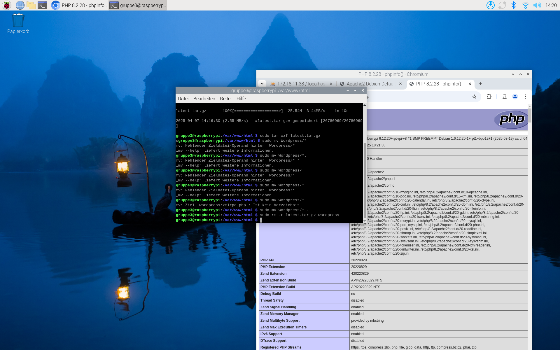The image size is (560, 350).
Task: Click the 'API420220829,NTS' value cell
Action: point(439,280)
